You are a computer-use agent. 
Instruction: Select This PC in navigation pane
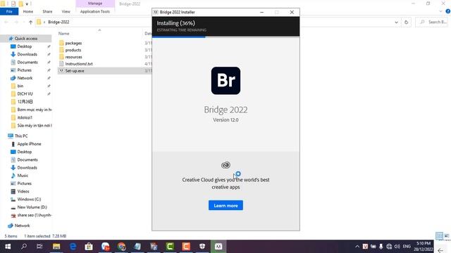pos(21,136)
